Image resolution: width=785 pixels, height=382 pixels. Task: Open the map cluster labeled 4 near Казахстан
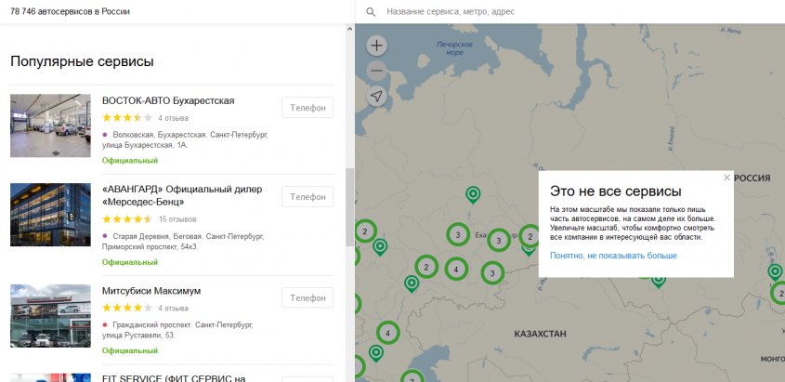[x=387, y=332]
